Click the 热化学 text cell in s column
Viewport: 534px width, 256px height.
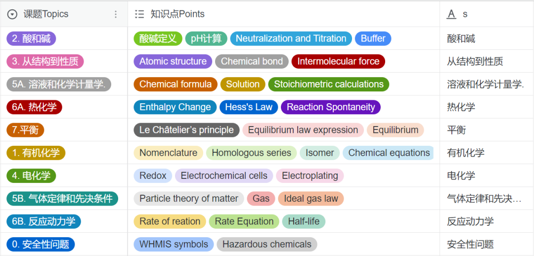(x=461, y=107)
